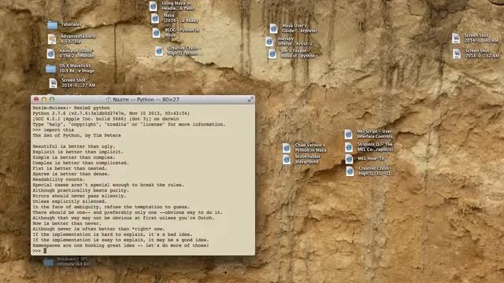This screenshot has width=504, height=283.
Task: Select the Tutoriales folder icon on desktop
Action: click(52, 24)
